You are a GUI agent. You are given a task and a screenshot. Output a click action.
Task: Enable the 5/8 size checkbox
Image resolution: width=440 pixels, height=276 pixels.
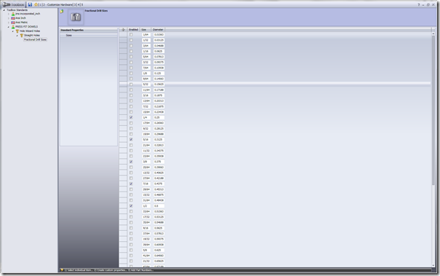[x=131, y=251]
